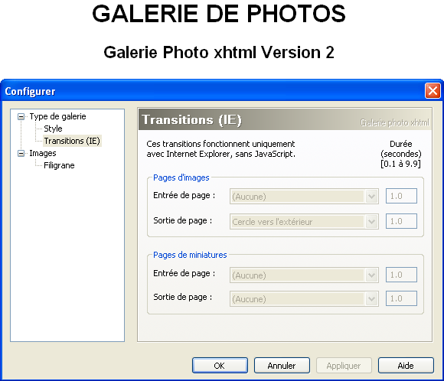Open the Filigrane settings item
This screenshot has height=381, width=444.
point(59,165)
